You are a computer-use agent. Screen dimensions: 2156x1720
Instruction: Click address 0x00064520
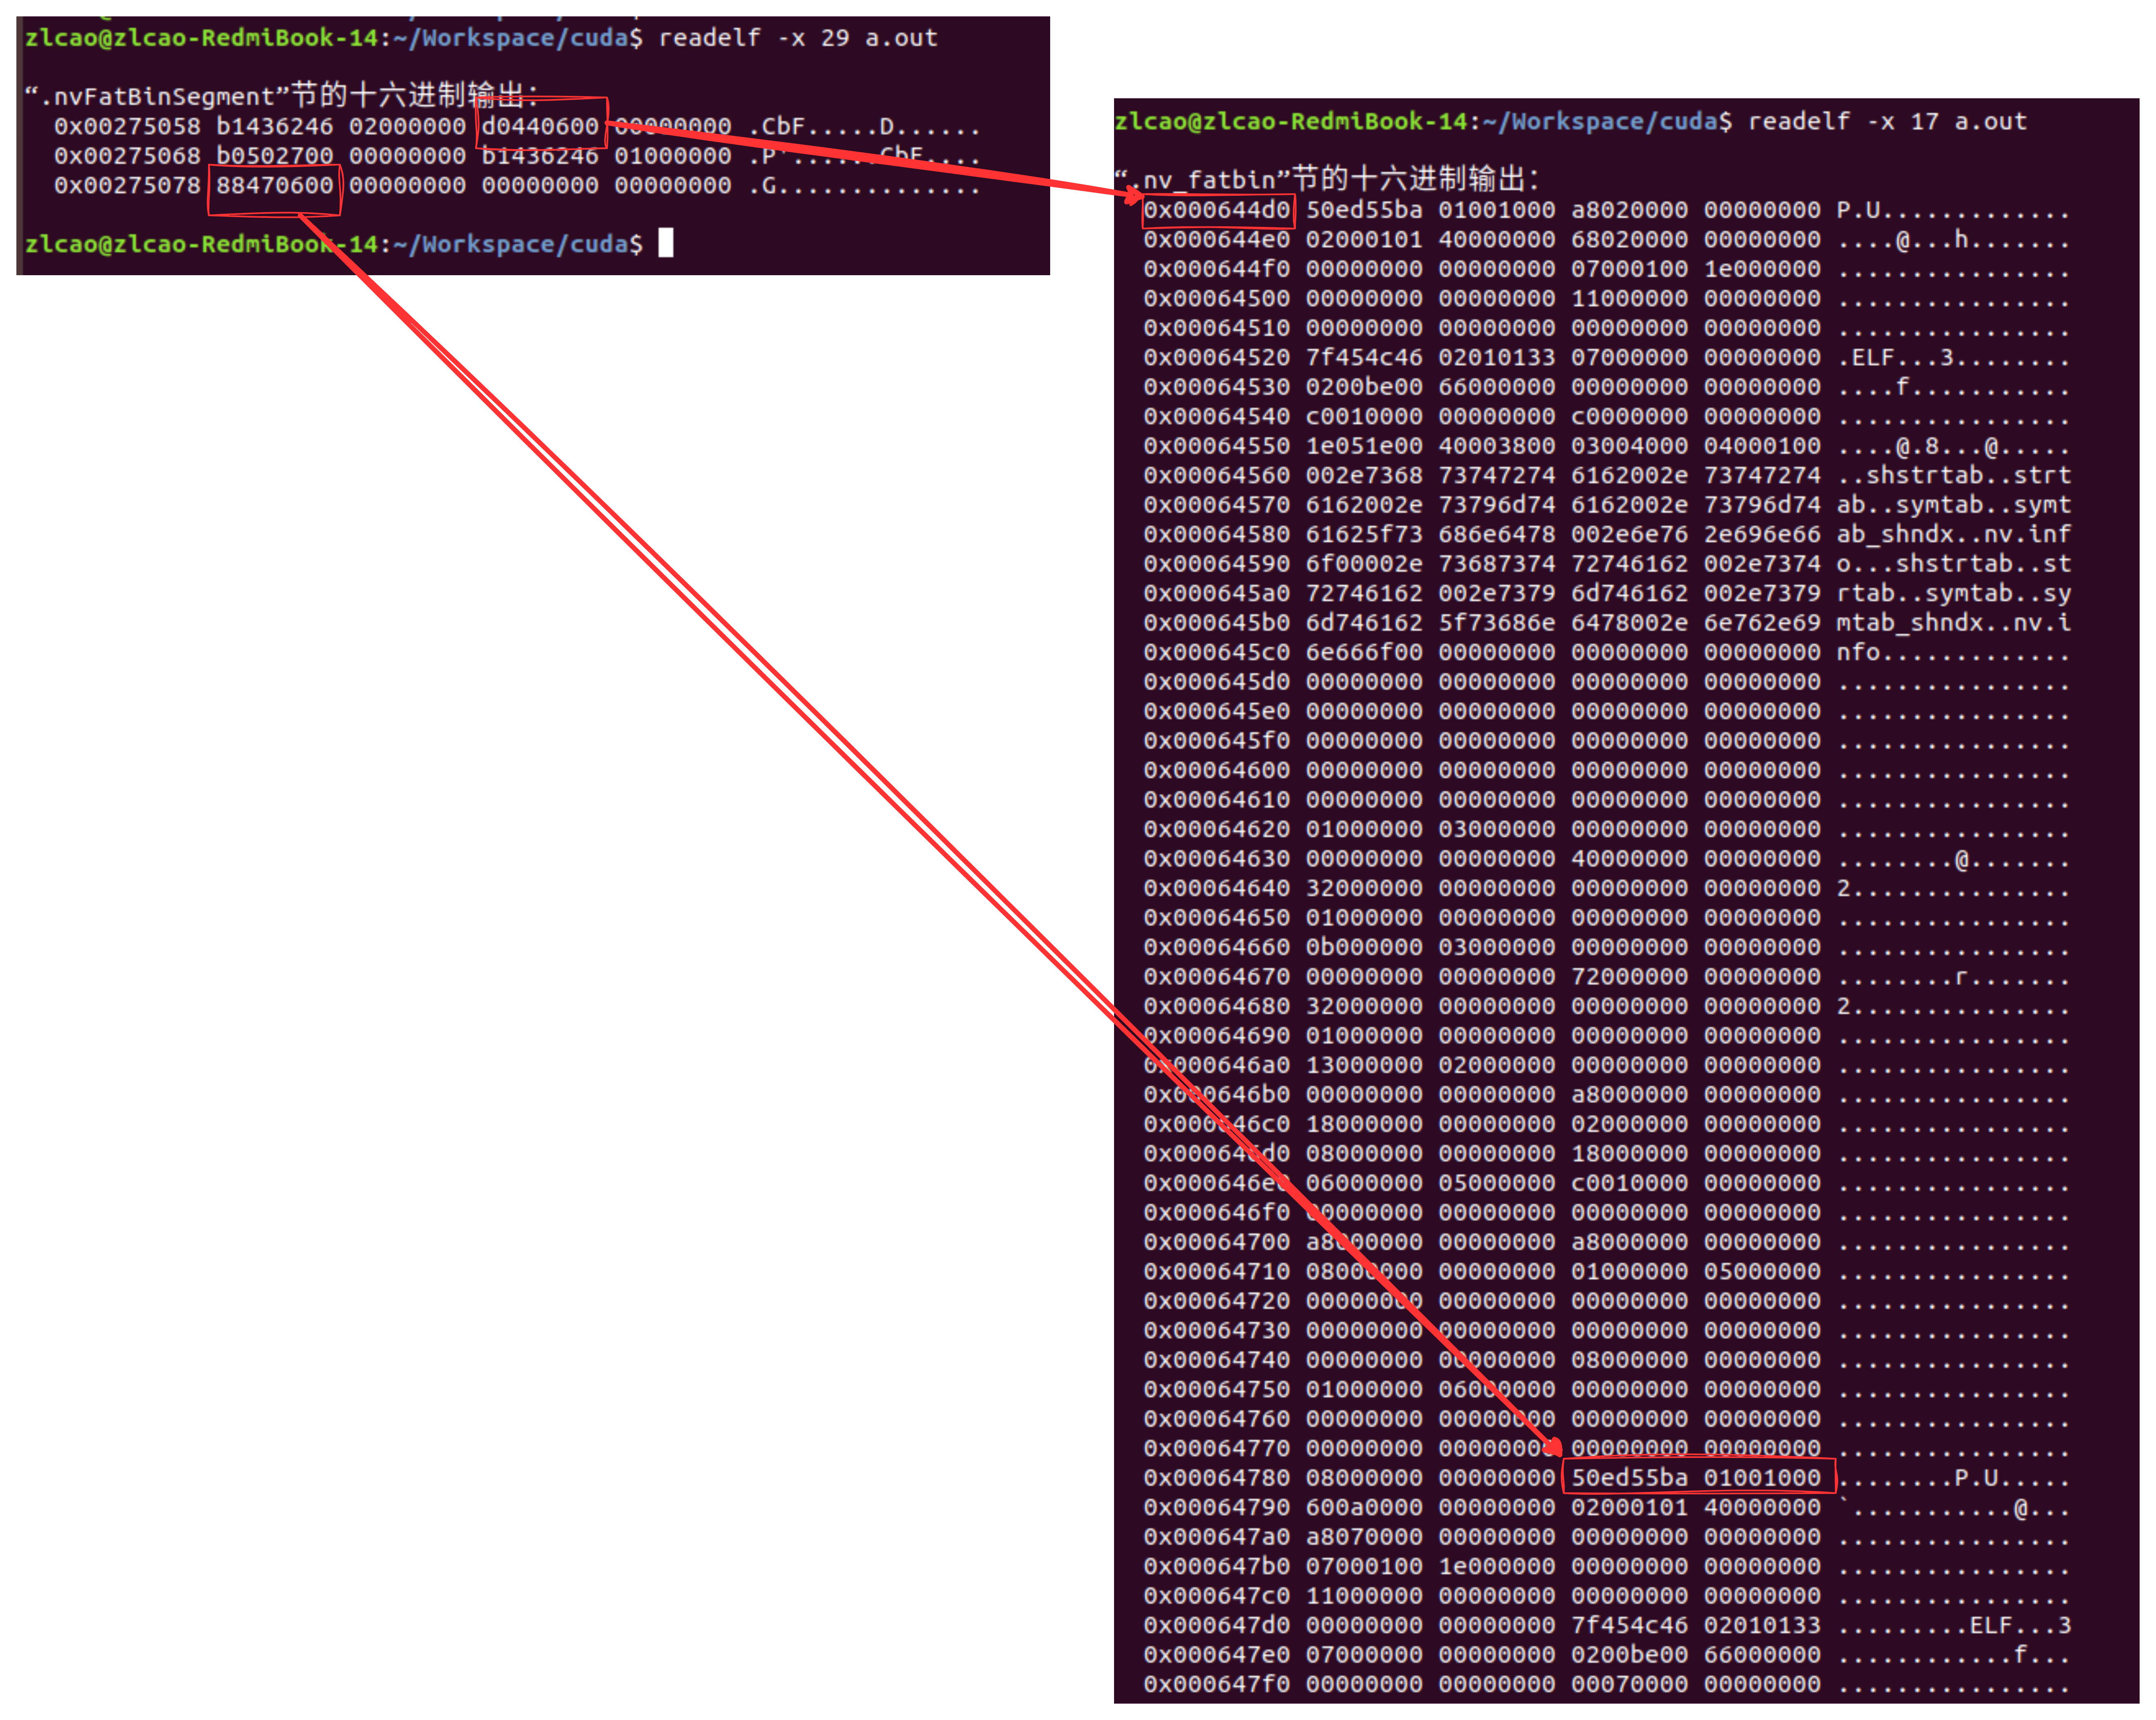coord(1217,357)
